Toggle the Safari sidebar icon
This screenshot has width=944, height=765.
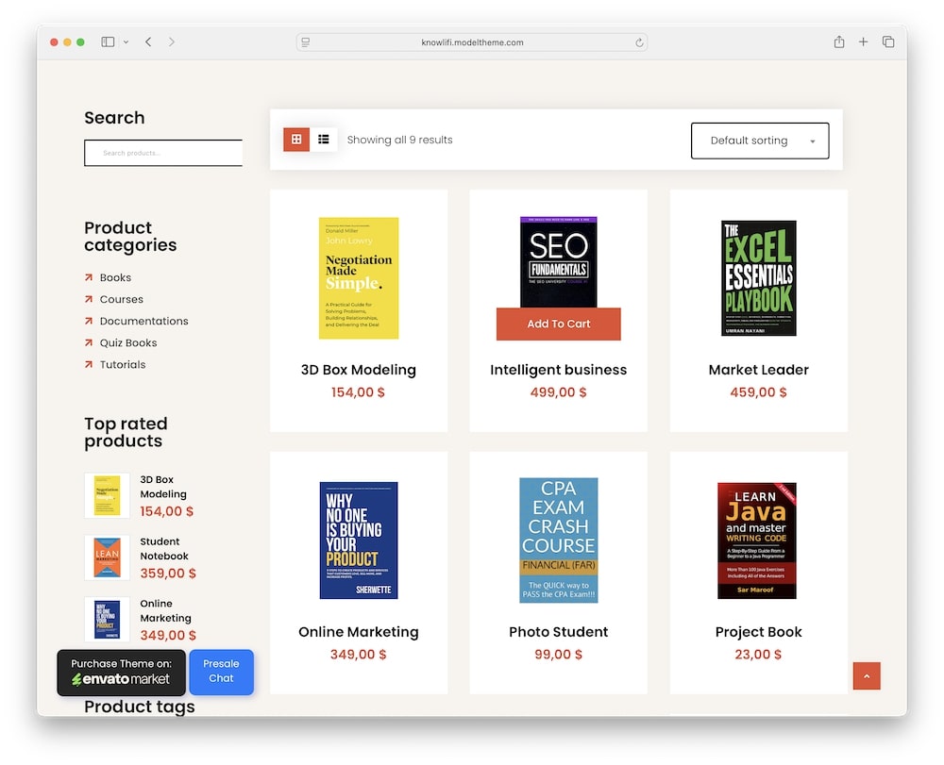click(x=108, y=42)
